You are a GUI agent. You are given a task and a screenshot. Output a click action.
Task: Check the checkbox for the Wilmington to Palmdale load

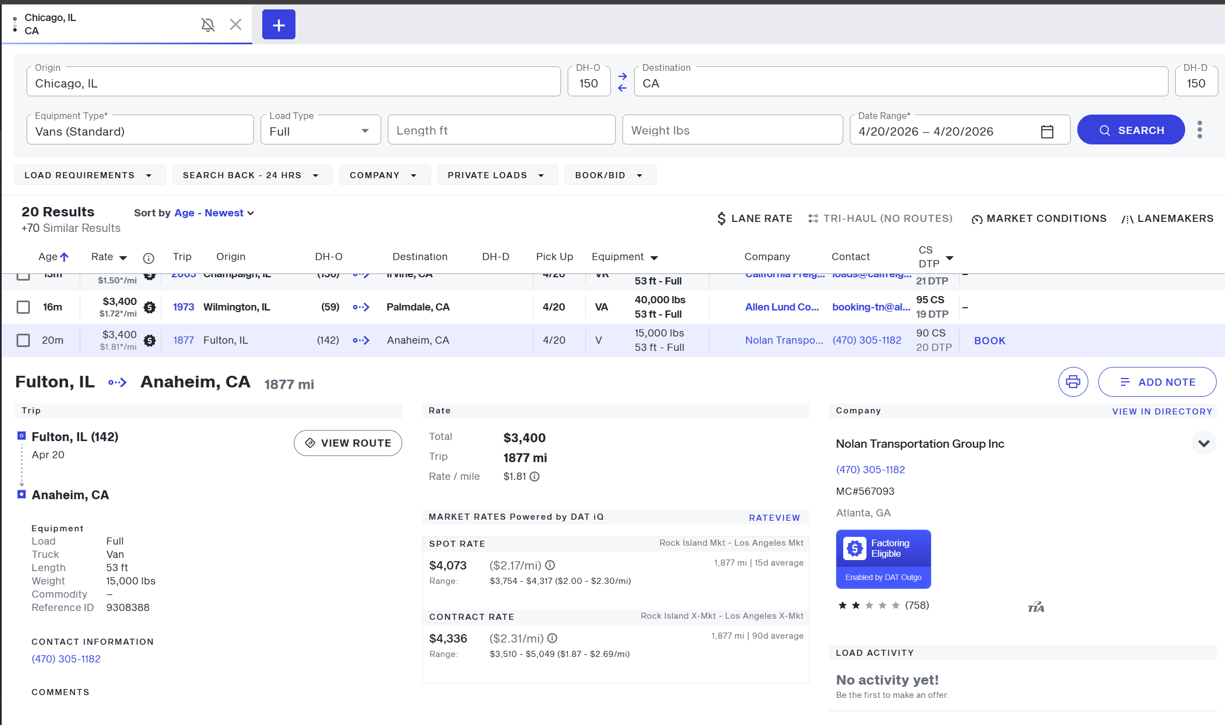pos(23,307)
